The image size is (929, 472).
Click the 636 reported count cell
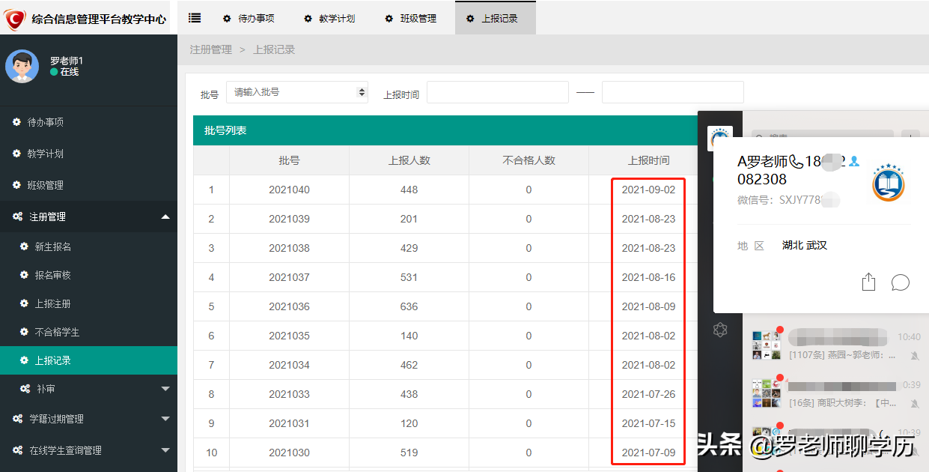409,306
